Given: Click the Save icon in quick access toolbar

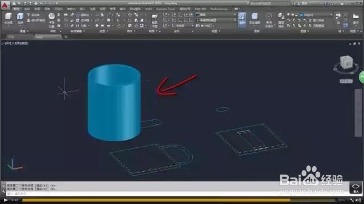Looking at the screenshot, I should point(25,3).
